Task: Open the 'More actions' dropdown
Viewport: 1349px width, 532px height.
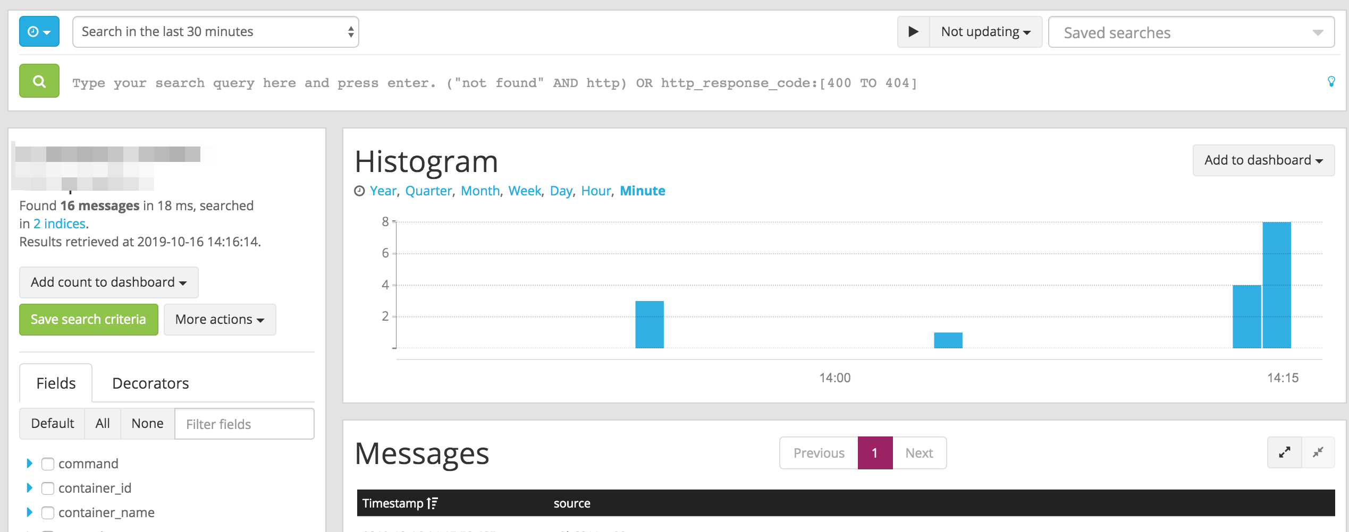Action: pos(220,320)
